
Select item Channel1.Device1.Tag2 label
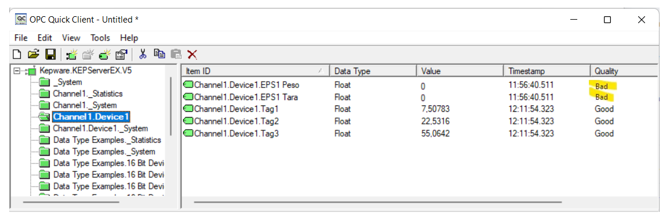(236, 122)
